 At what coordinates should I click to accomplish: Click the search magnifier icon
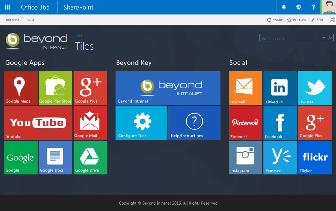coord(330,38)
